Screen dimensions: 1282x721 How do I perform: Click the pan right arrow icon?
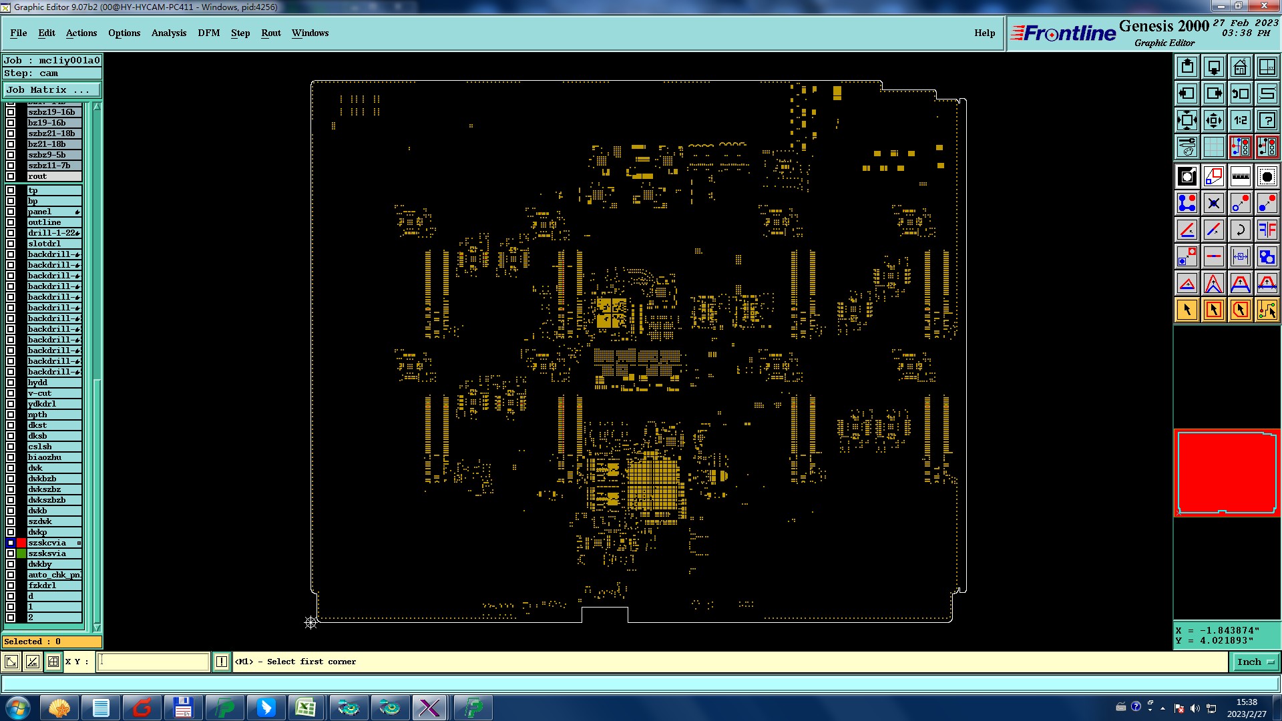[x=1214, y=93]
